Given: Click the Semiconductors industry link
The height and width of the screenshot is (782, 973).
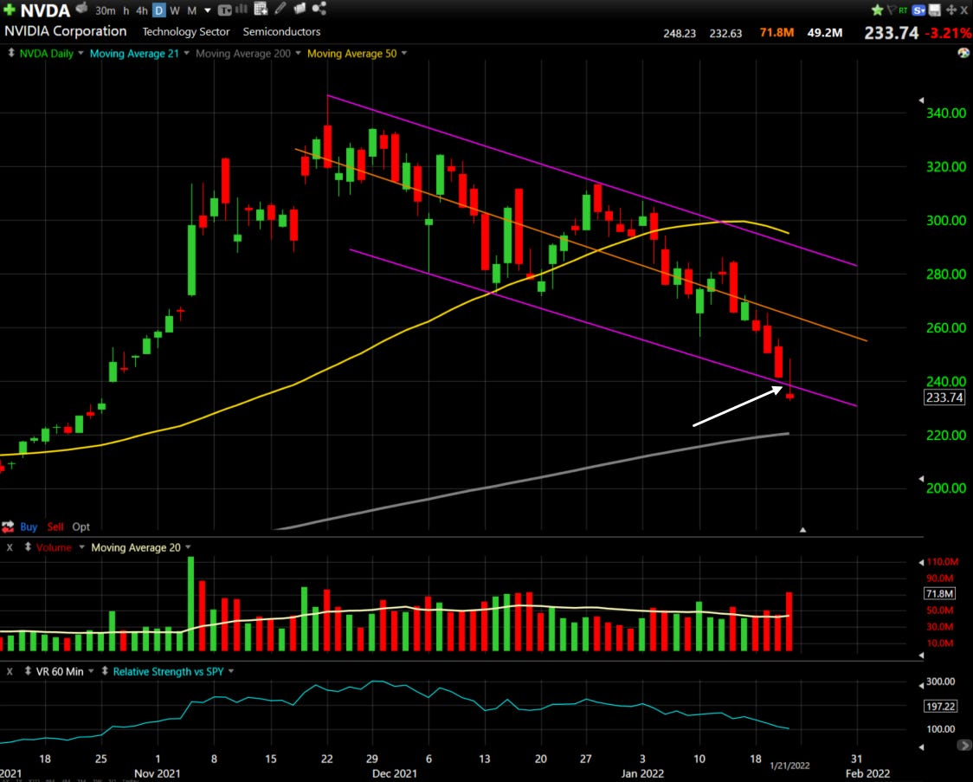Looking at the screenshot, I should (281, 32).
